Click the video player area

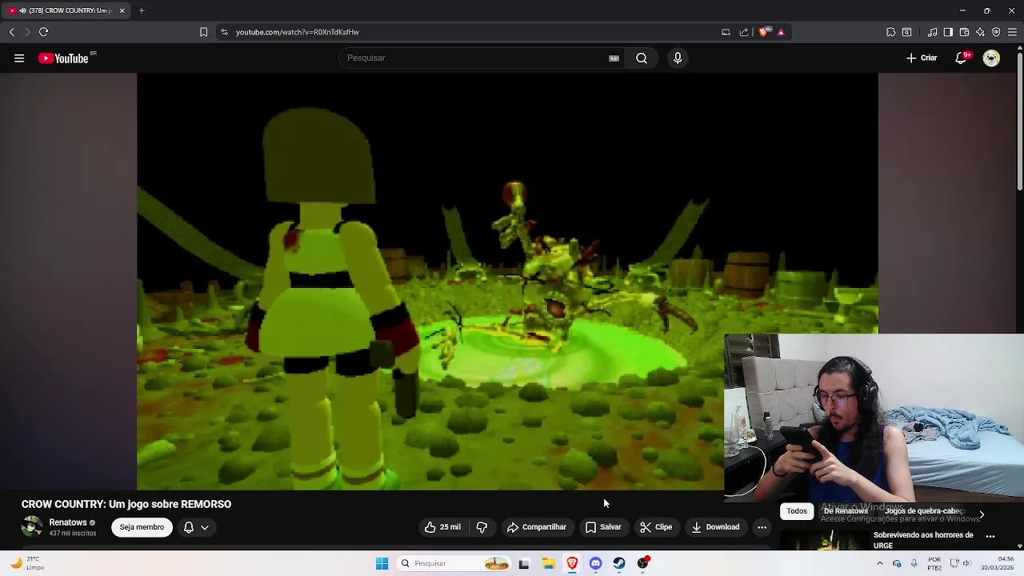click(507, 282)
